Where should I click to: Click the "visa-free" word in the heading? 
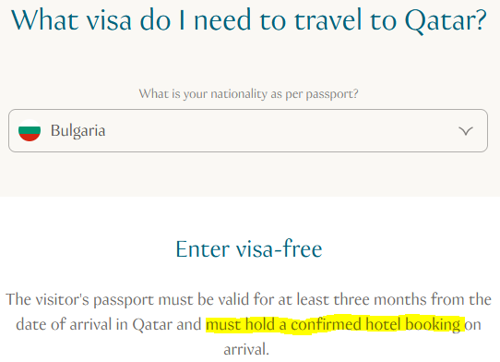(x=280, y=248)
